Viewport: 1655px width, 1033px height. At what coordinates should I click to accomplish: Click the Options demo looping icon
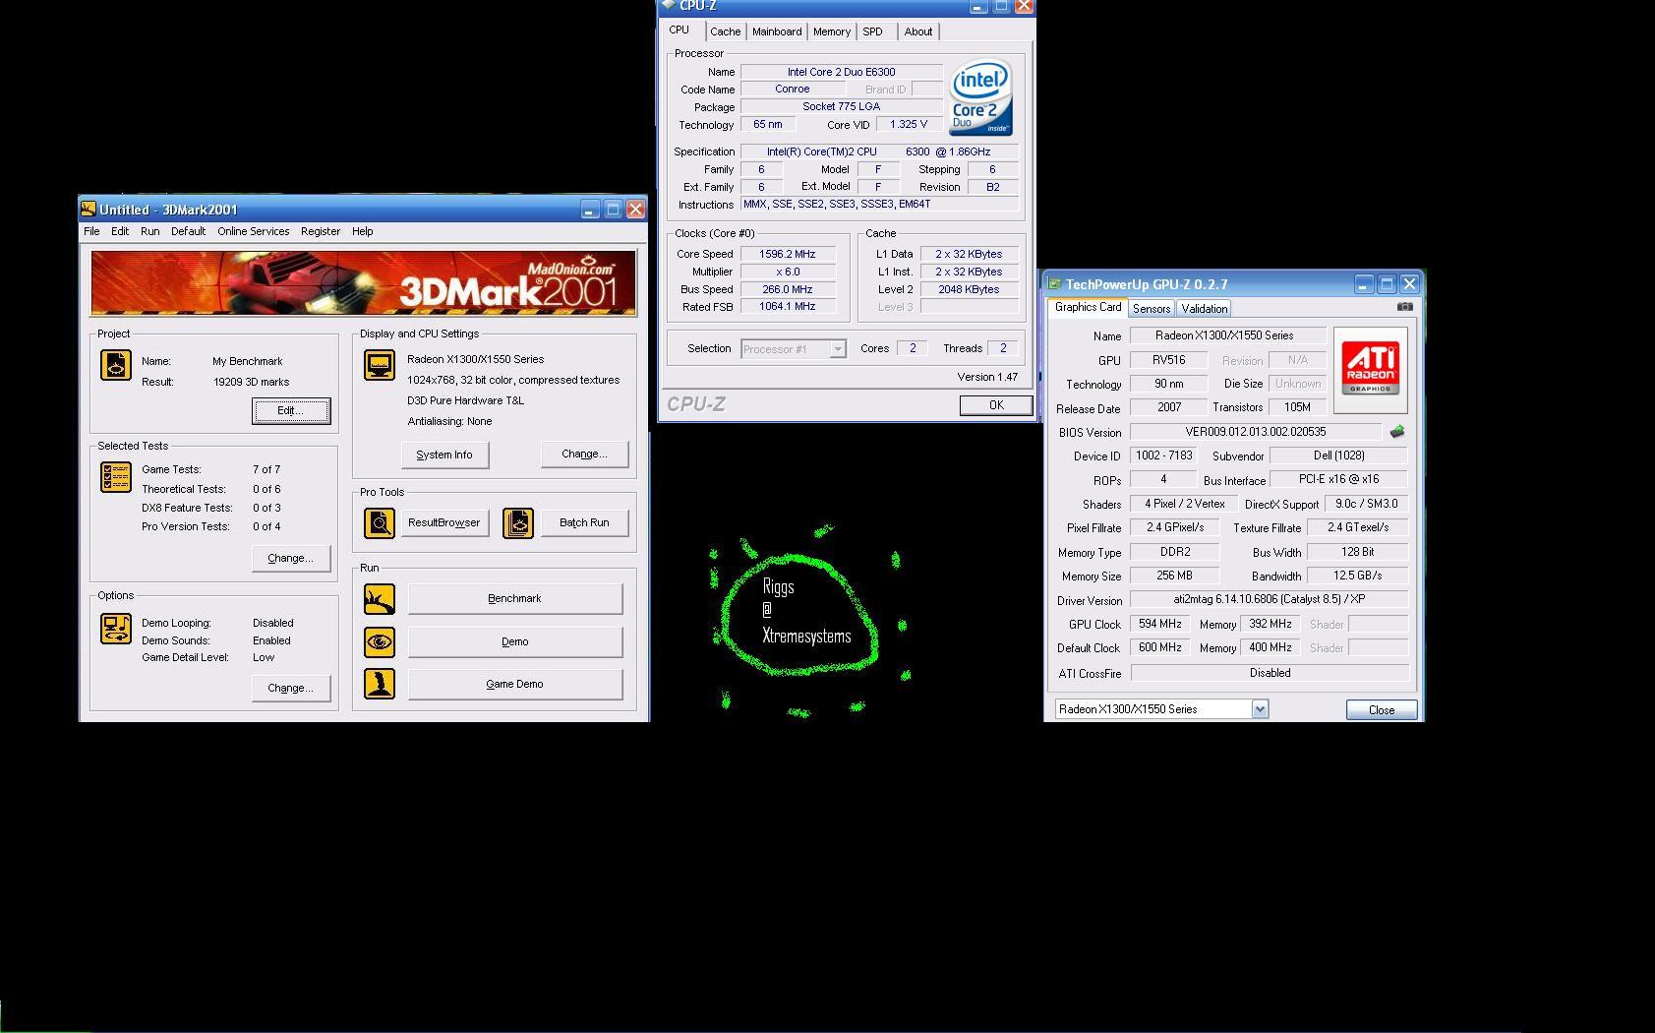(116, 629)
